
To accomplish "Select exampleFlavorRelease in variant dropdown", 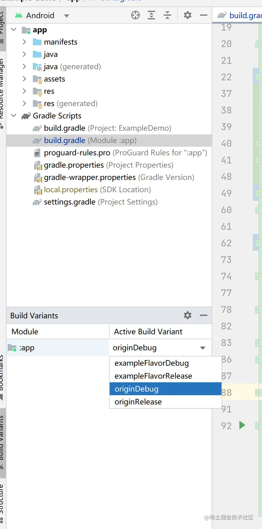I will tap(153, 376).
